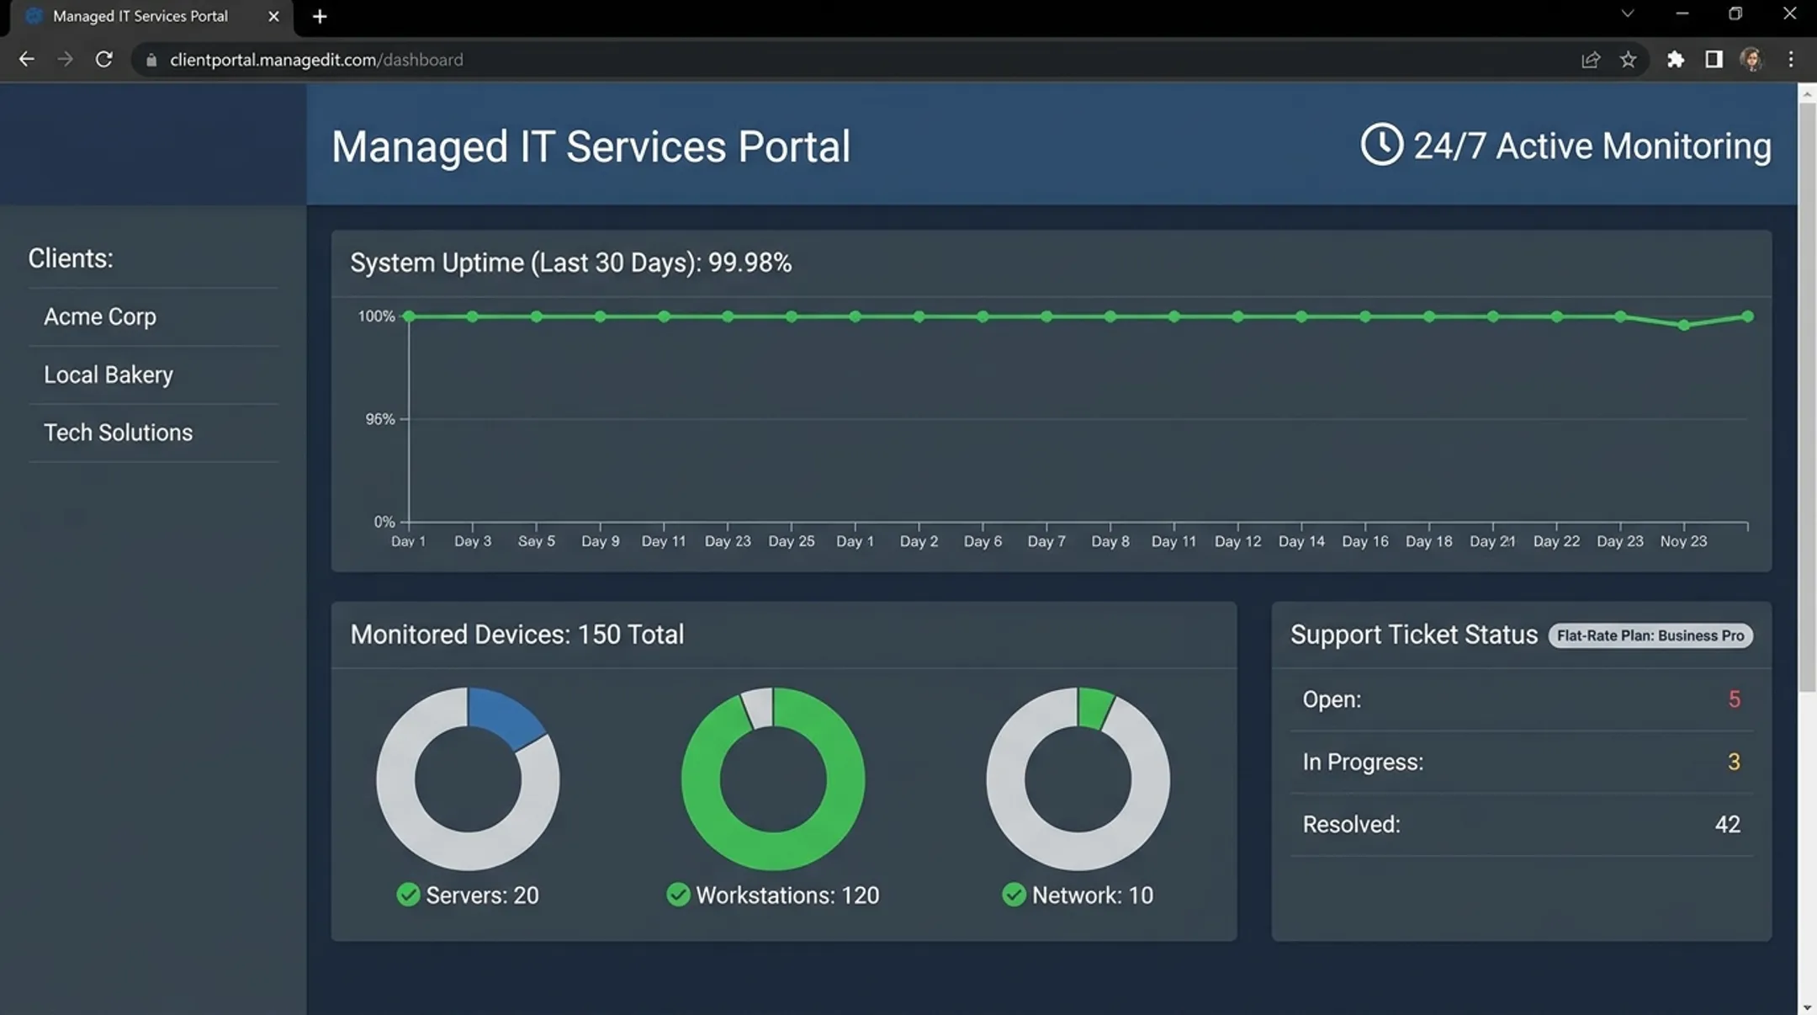Select Acme Corp client

click(153, 316)
